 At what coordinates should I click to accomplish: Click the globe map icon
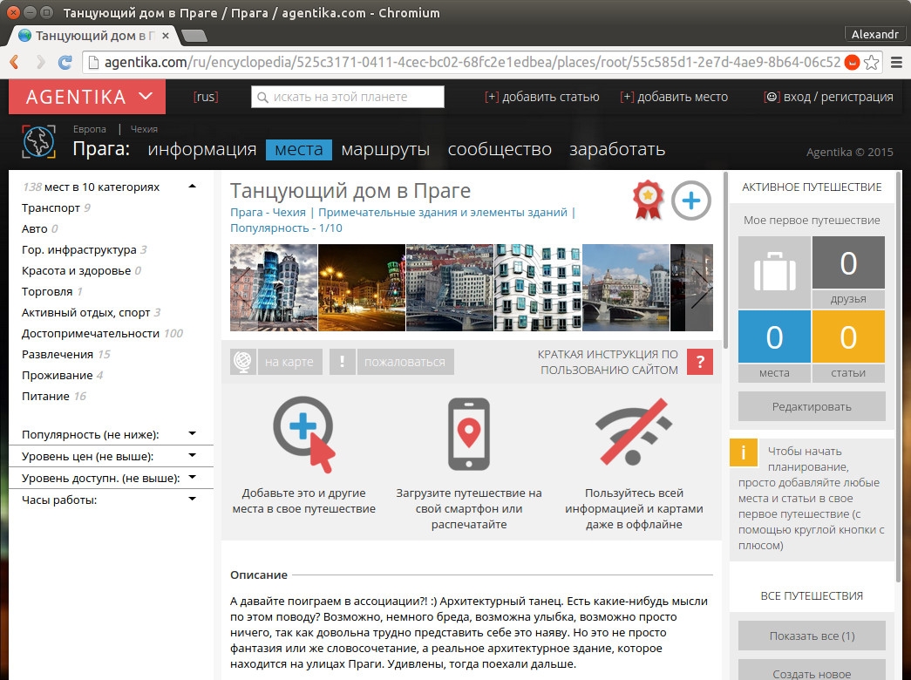coord(243,362)
